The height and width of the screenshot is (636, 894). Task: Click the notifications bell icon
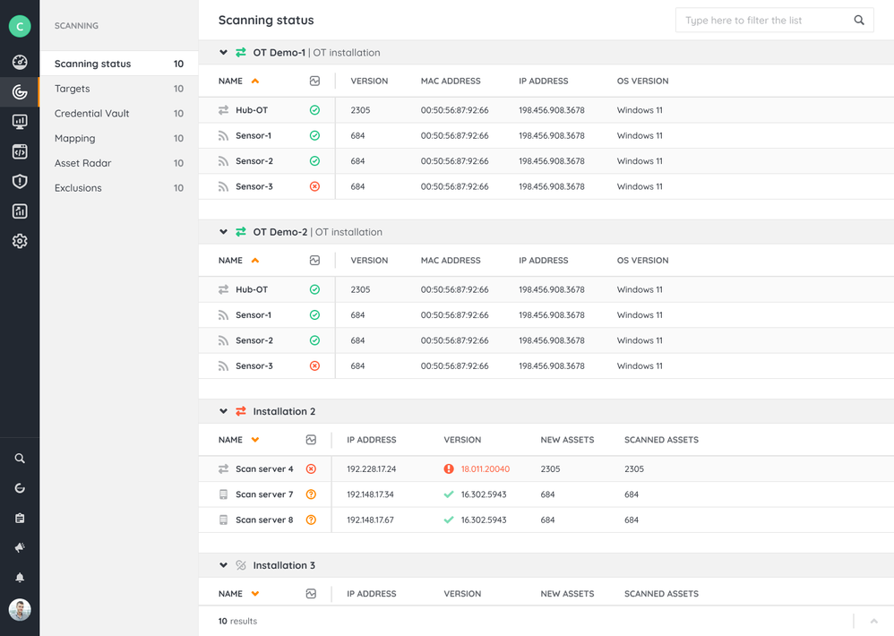20,578
